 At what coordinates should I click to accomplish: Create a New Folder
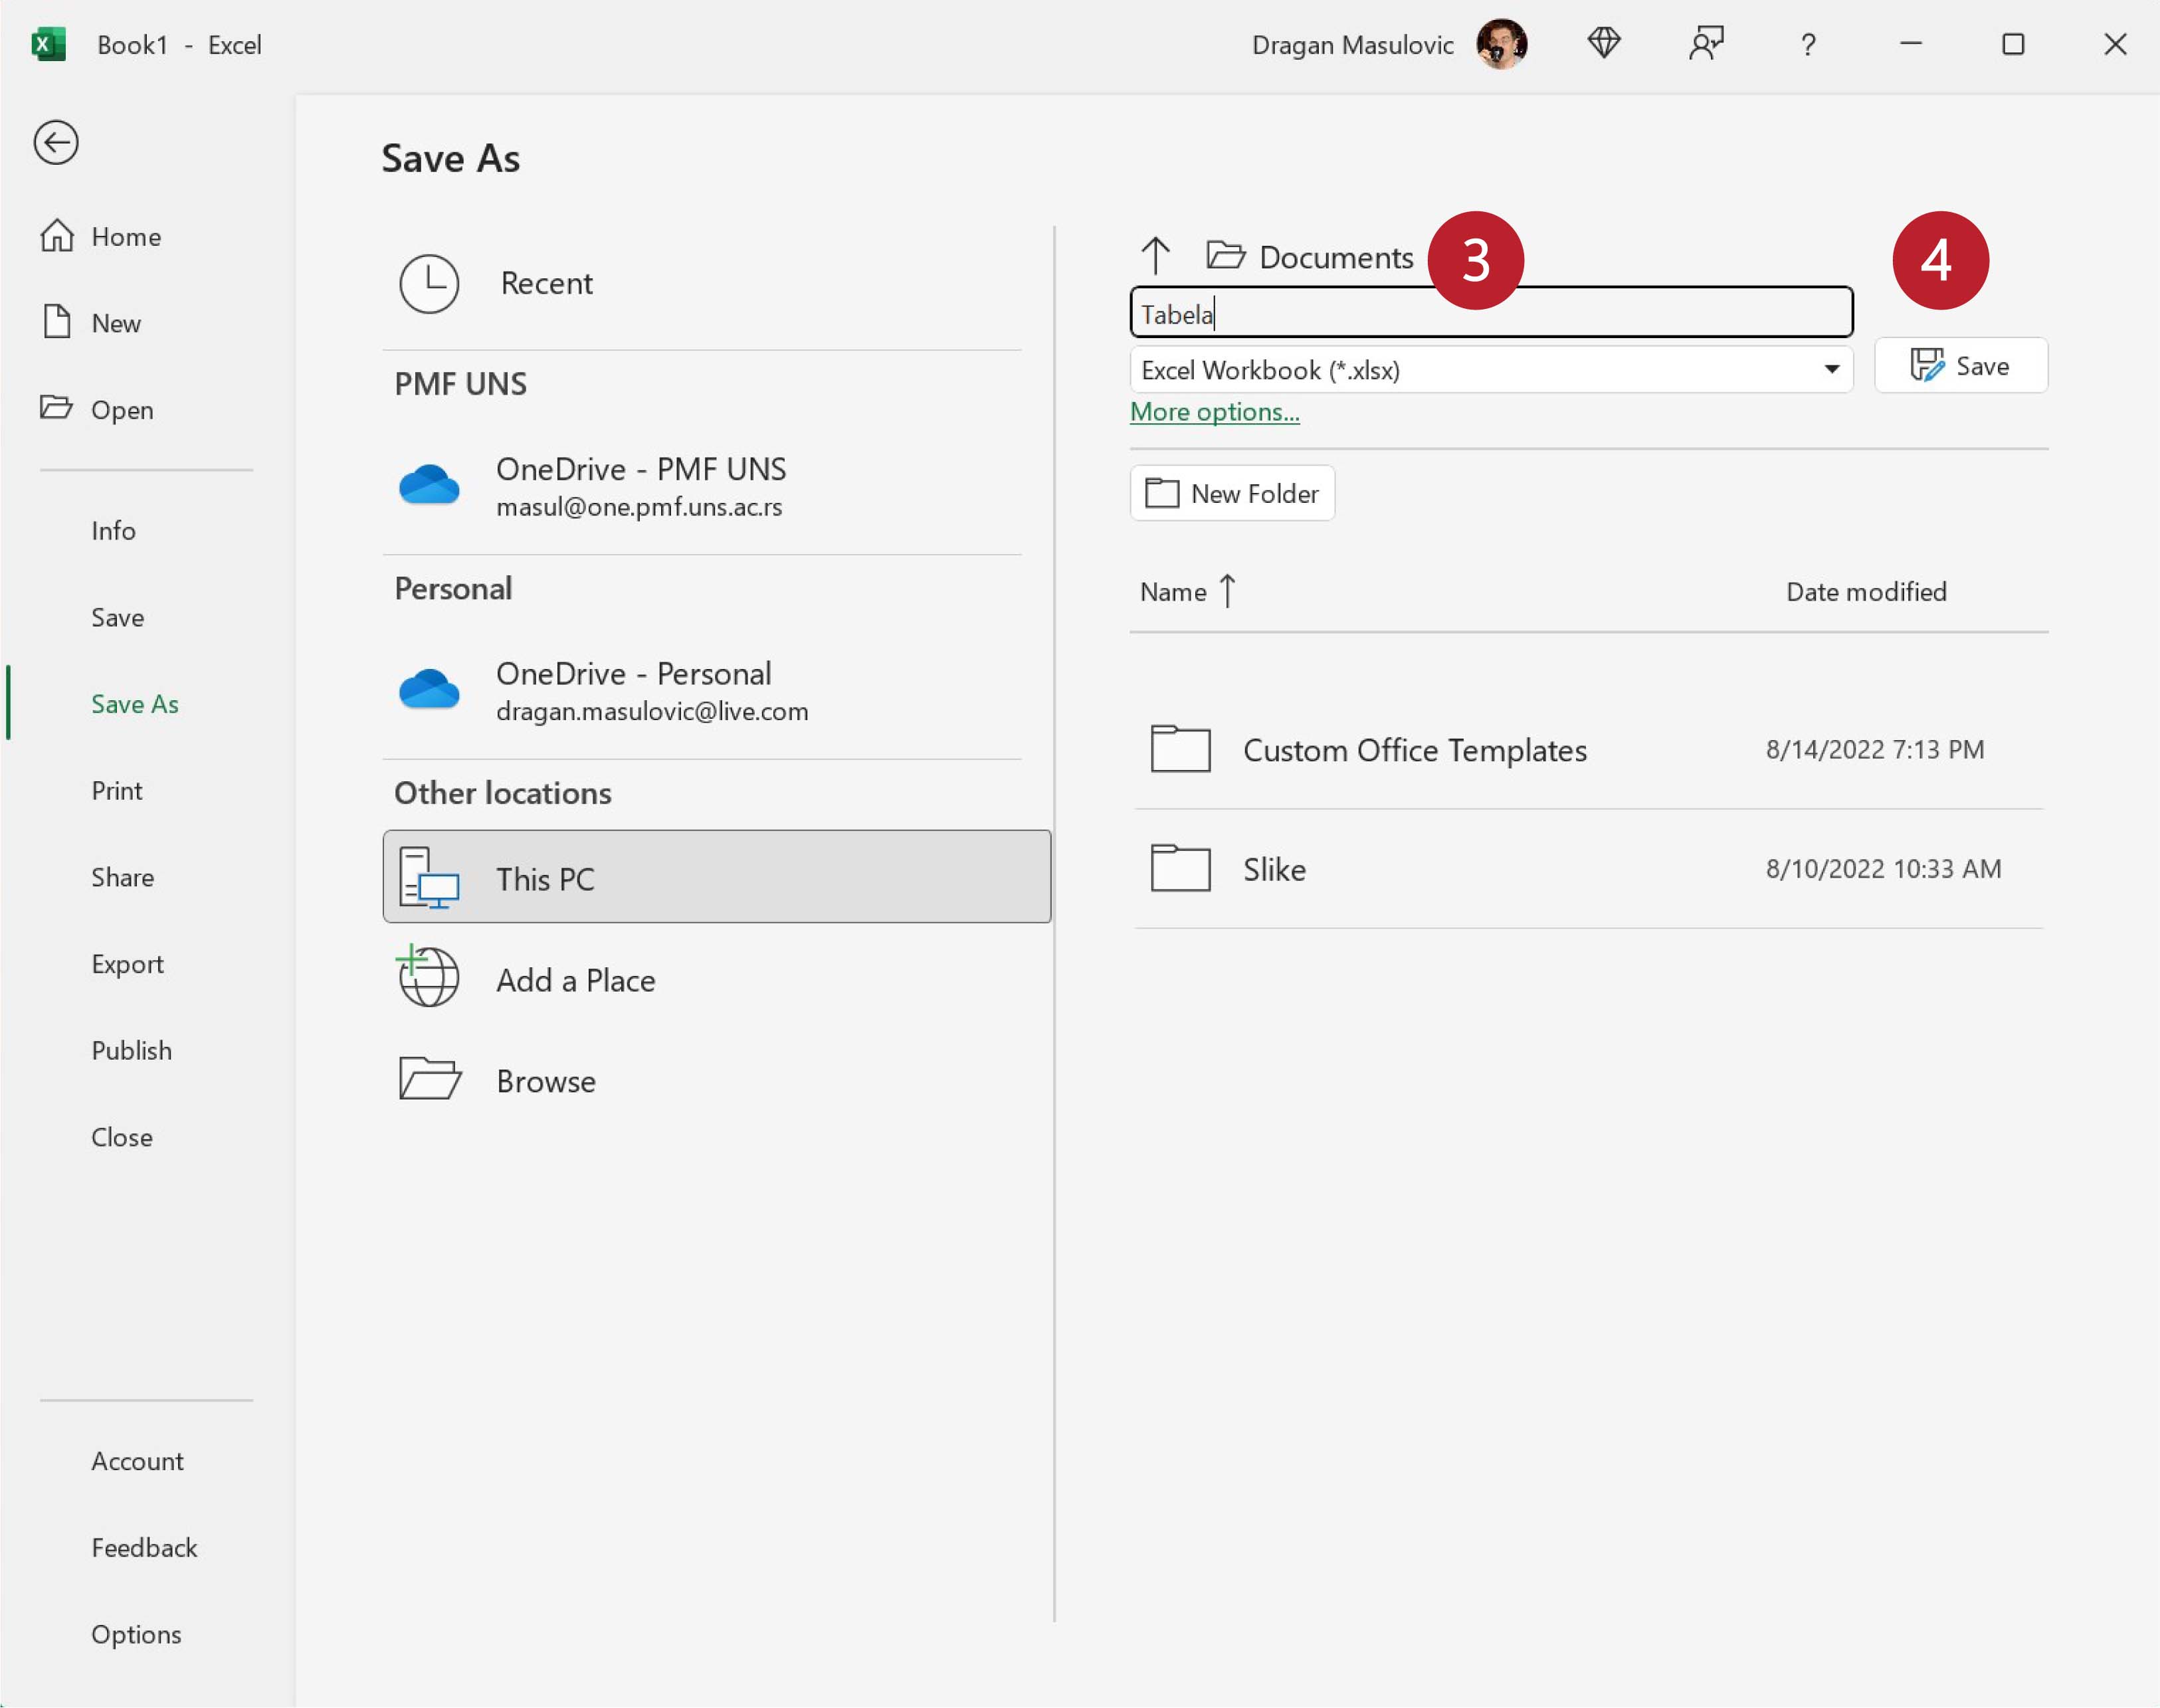pyautogui.click(x=1232, y=493)
